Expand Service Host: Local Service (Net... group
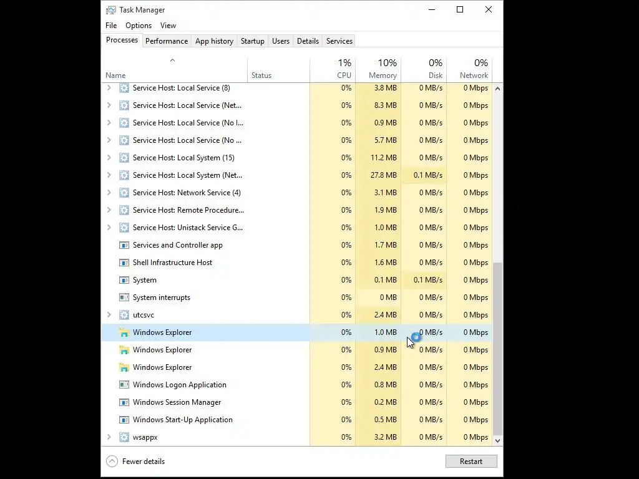This screenshot has height=479, width=639. pos(109,105)
